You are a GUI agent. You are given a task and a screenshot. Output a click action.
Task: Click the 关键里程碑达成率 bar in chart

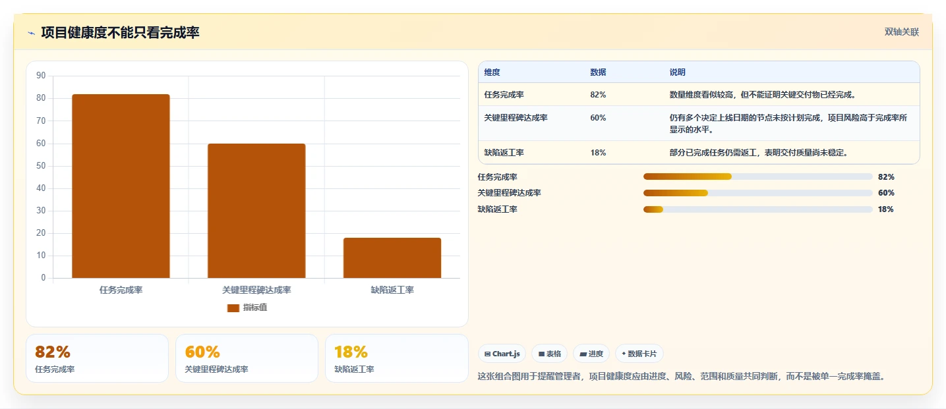click(x=256, y=211)
